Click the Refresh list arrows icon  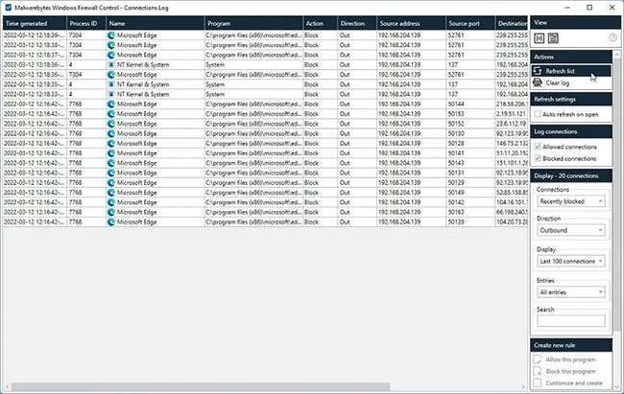click(x=538, y=71)
